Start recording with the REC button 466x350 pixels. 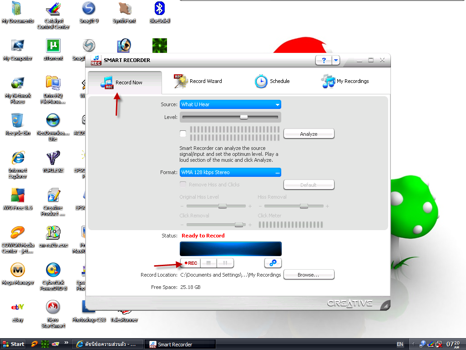click(191, 263)
